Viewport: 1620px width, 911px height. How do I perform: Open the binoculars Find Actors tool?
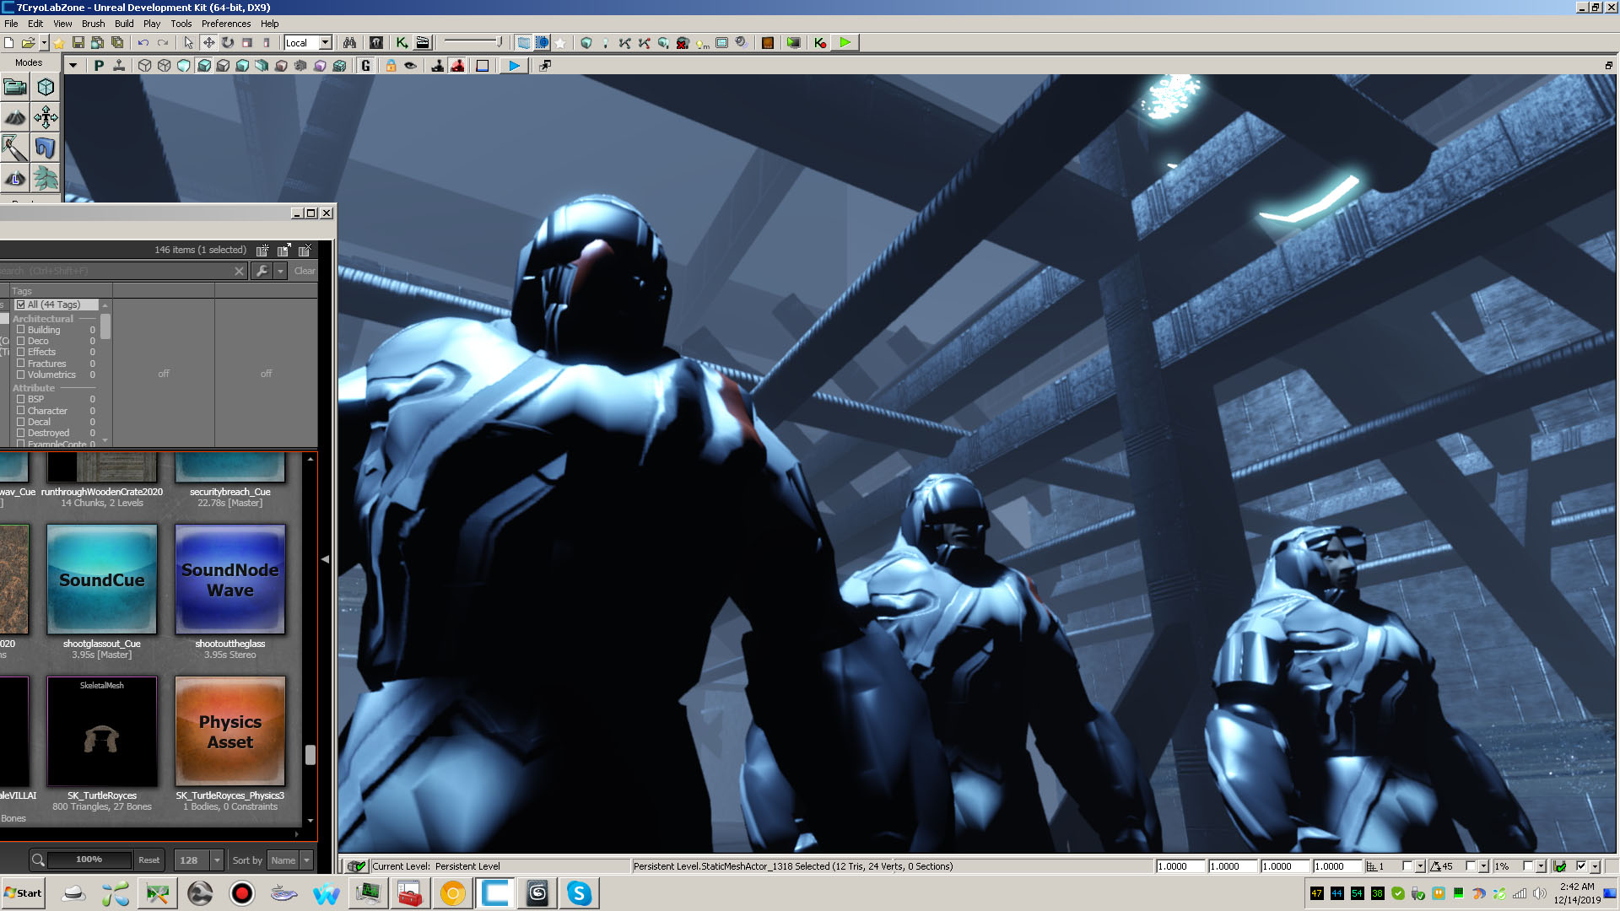(x=349, y=42)
